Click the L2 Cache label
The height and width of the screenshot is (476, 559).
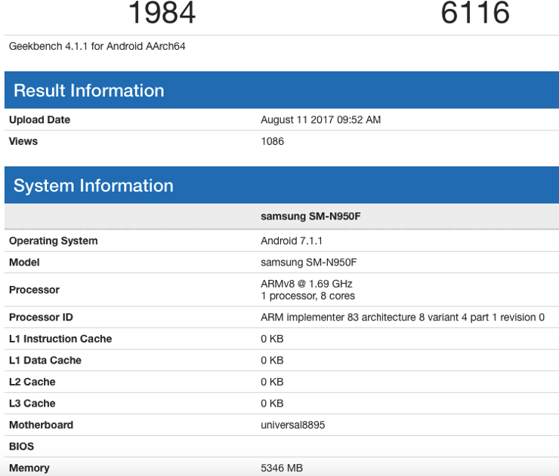pyautogui.click(x=32, y=382)
